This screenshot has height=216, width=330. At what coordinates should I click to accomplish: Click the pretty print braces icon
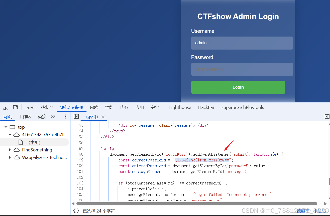[x=76, y=211]
